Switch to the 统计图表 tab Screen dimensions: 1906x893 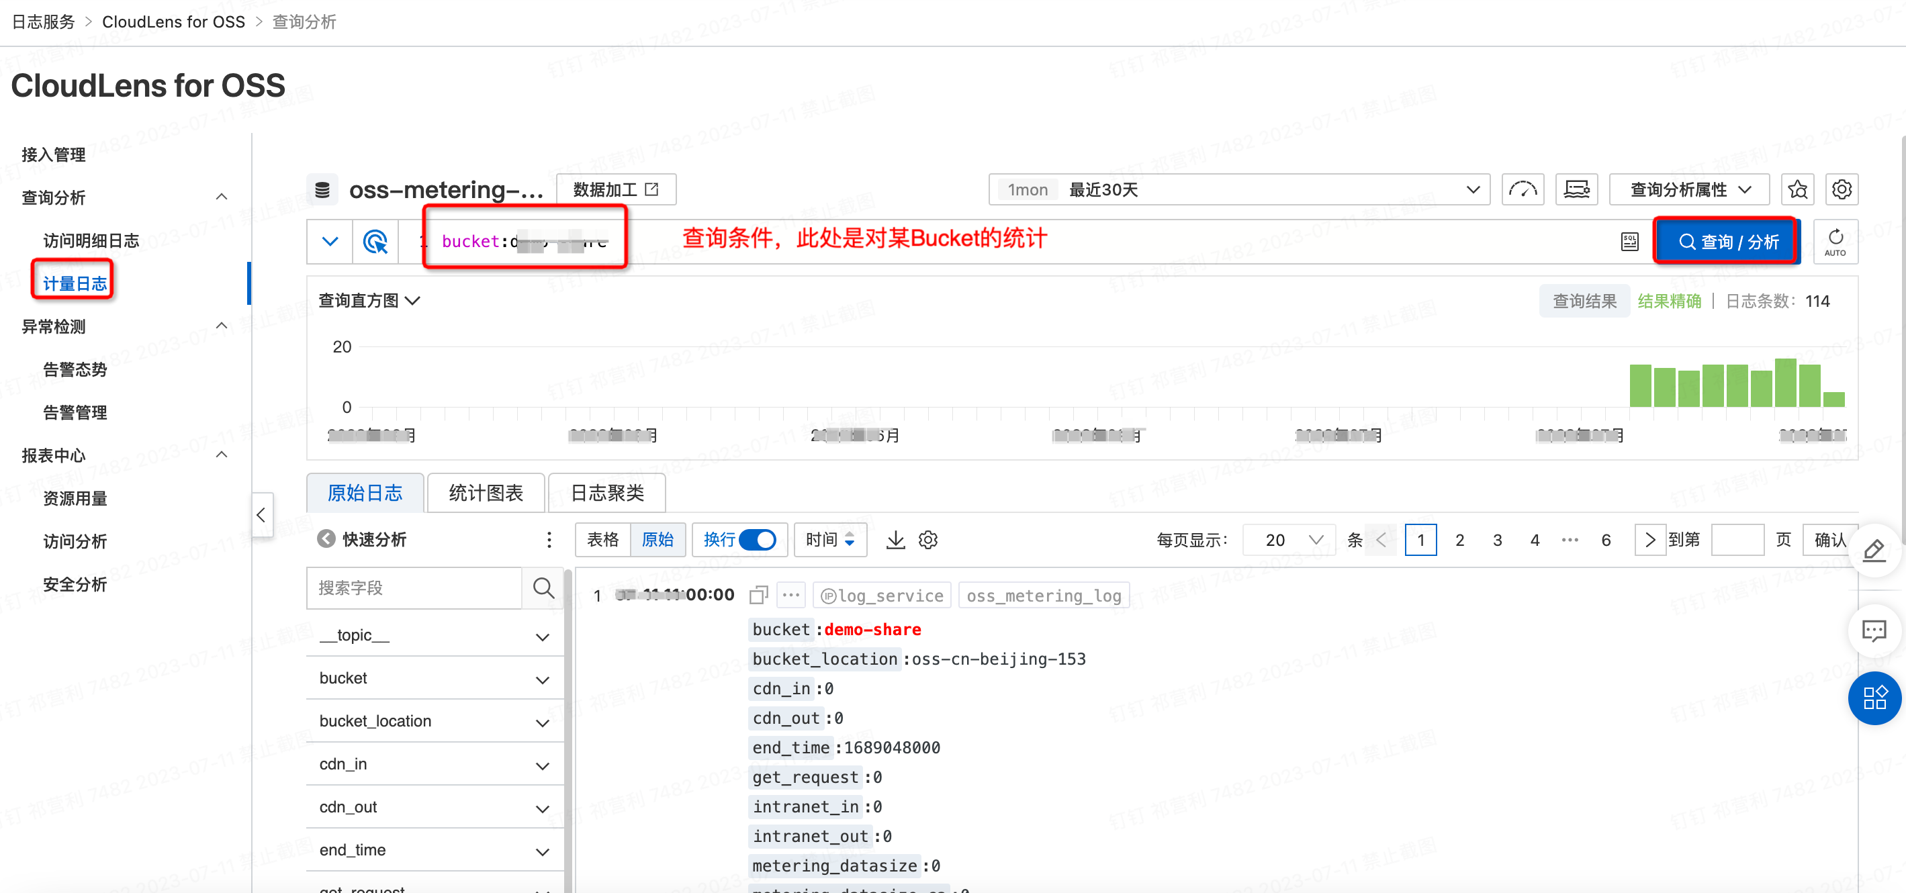(x=486, y=493)
